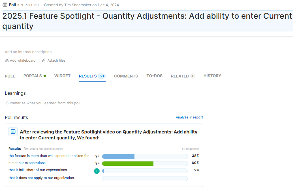View the RELATED tab

tap(180, 76)
